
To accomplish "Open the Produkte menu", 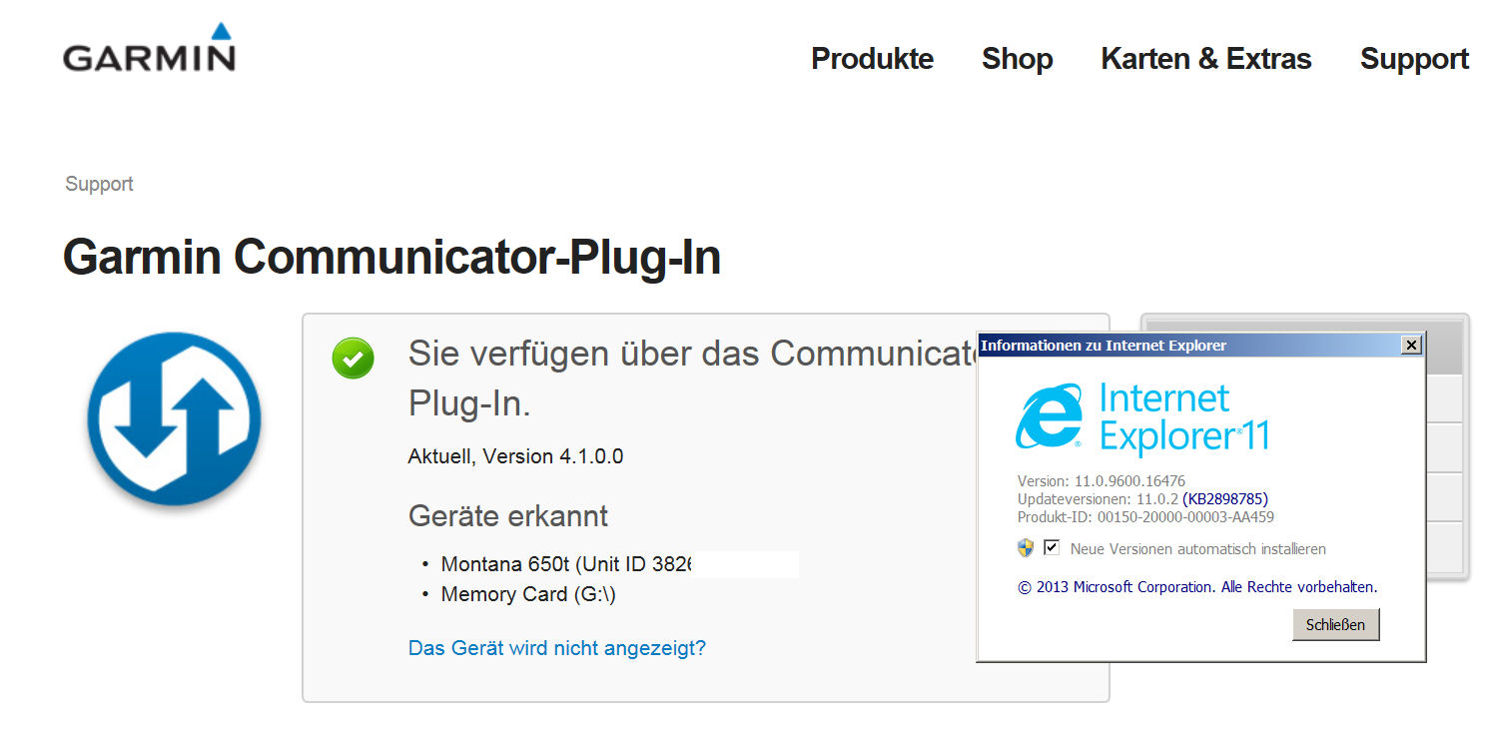I will point(872,59).
